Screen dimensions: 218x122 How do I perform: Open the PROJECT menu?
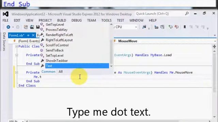[x=45, y=20]
